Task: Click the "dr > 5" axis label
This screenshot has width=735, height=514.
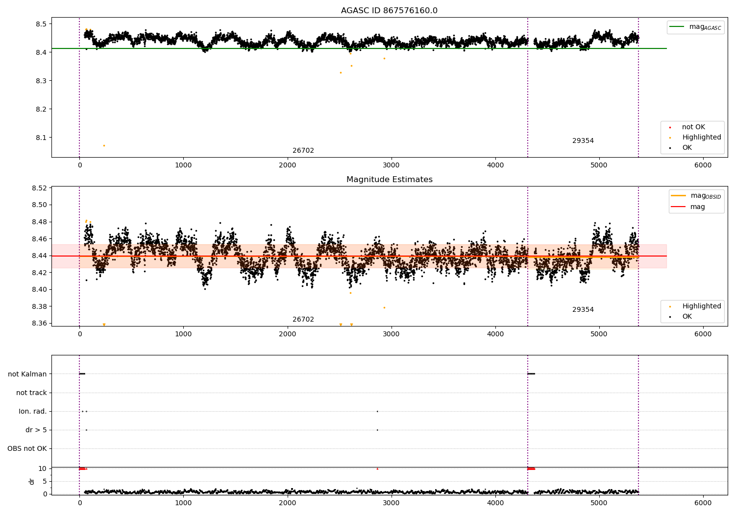Action: pos(36,430)
